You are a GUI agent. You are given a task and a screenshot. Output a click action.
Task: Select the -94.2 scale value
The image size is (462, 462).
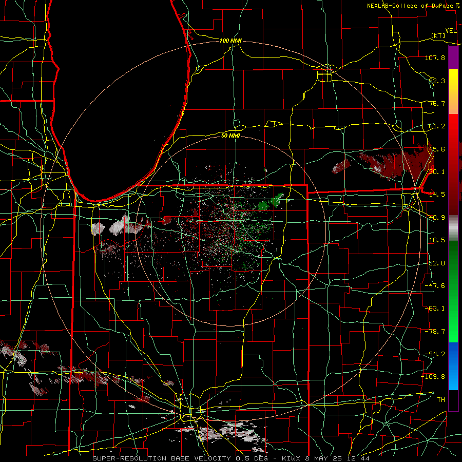[435, 354]
